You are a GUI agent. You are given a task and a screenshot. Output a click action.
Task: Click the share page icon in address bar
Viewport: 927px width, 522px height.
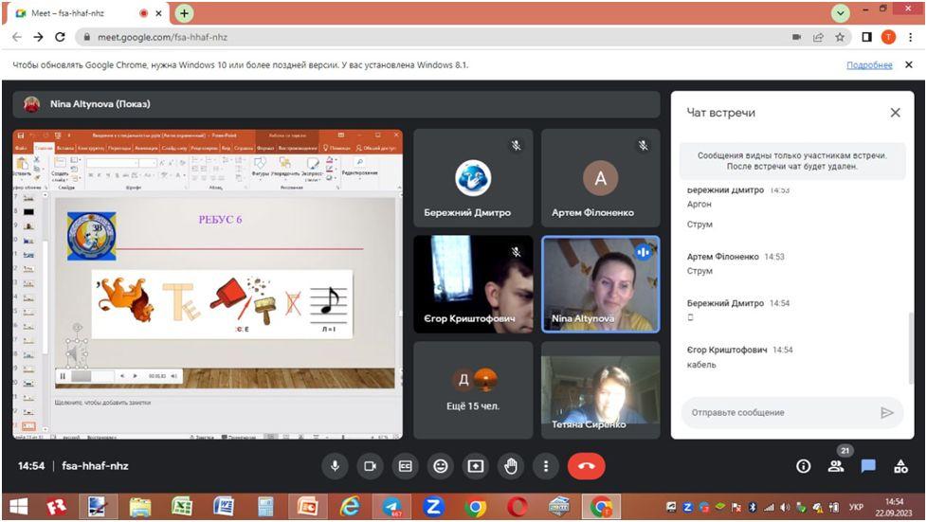(x=818, y=37)
